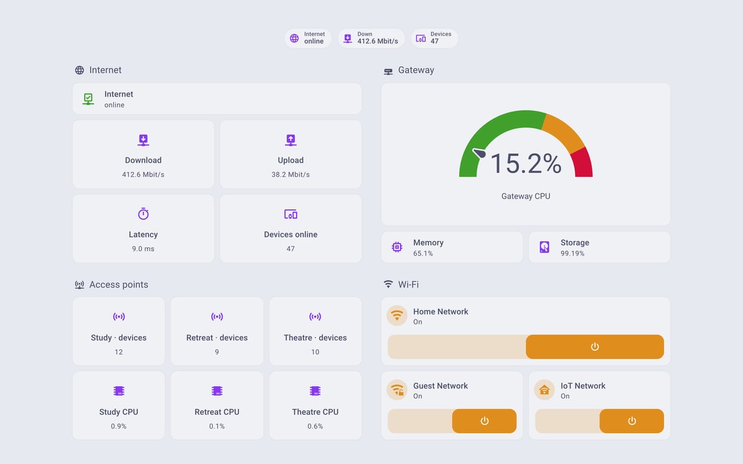This screenshot has height=464, width=743.
Task: Click the 38.2 Mbit/s upload value
Action: click(290, 174)
